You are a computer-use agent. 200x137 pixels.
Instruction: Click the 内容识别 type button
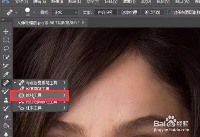(x=105, y=12)
